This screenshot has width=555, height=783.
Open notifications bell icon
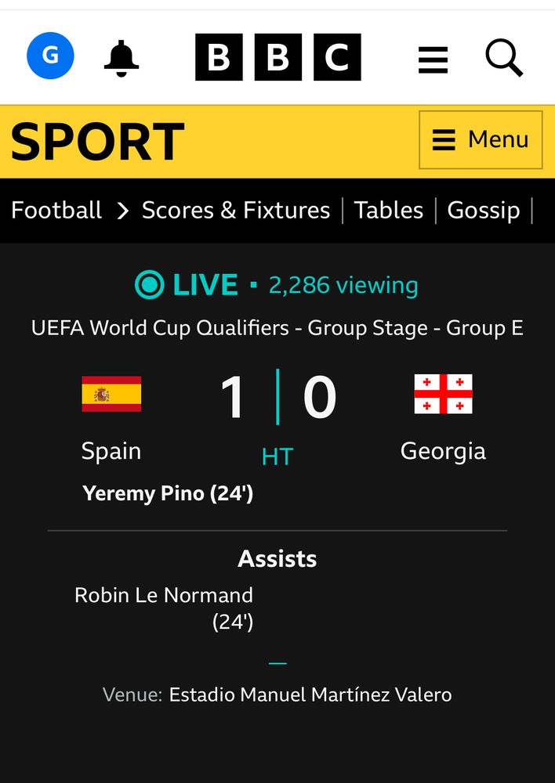pyautogui.click(x=122, y=57)
